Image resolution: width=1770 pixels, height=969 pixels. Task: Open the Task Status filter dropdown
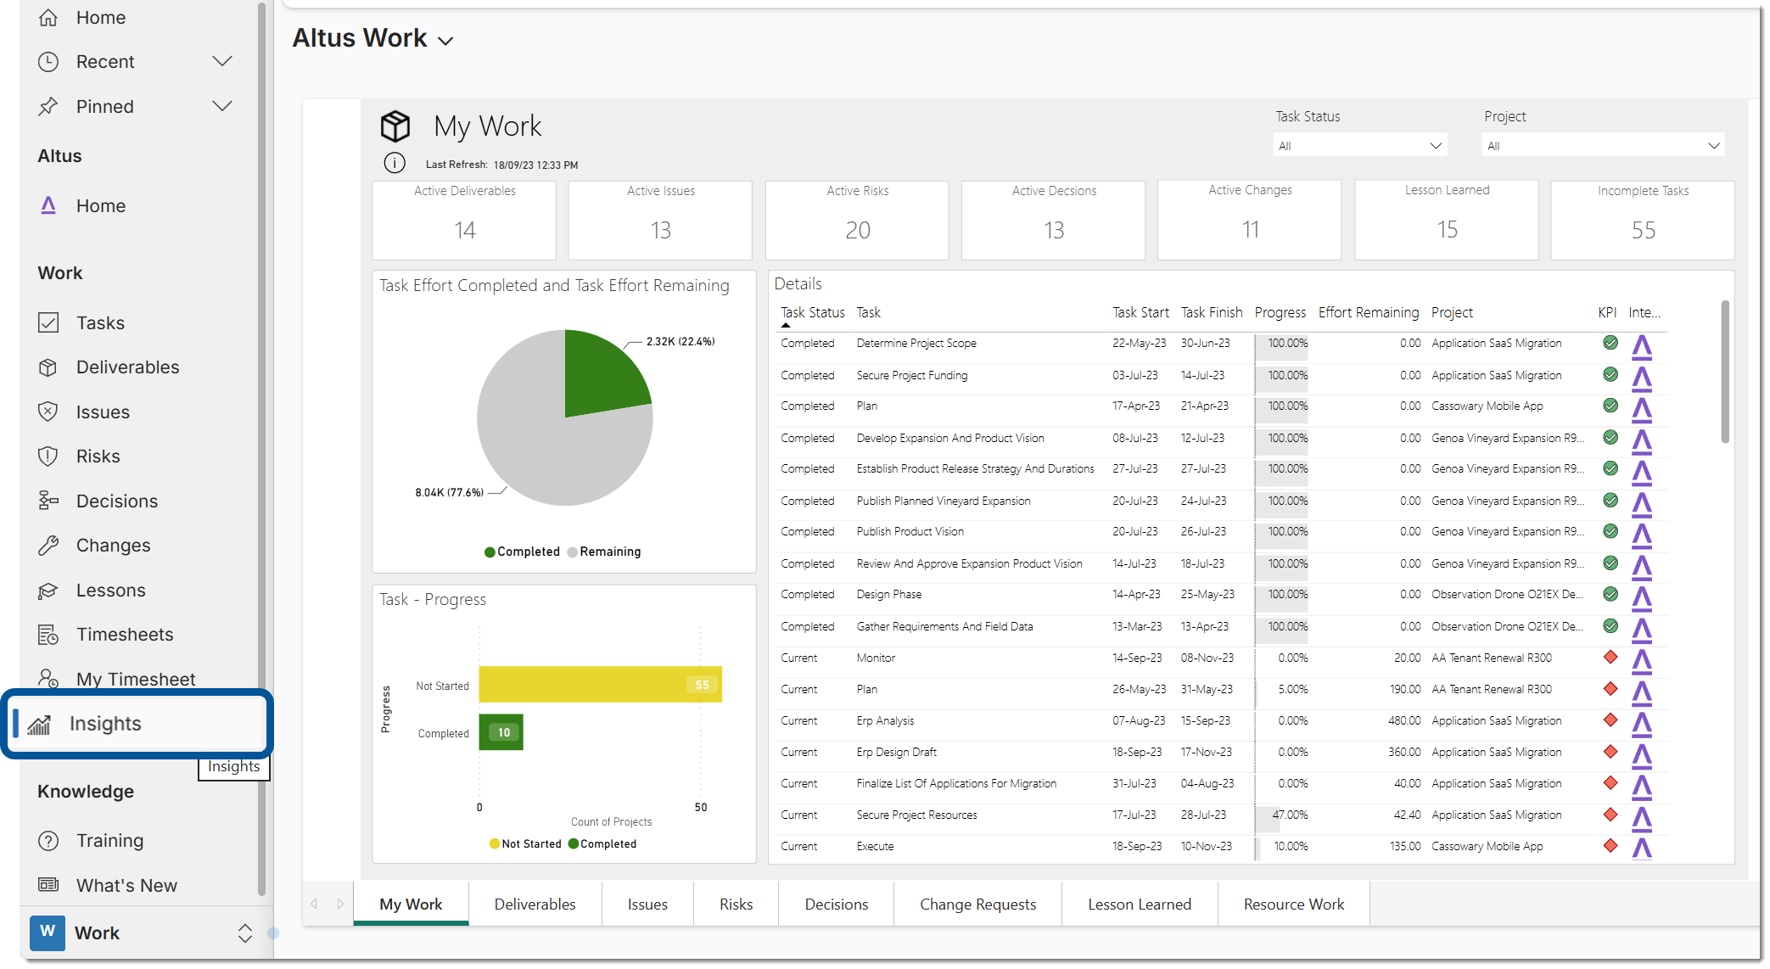pos(1360,146)
